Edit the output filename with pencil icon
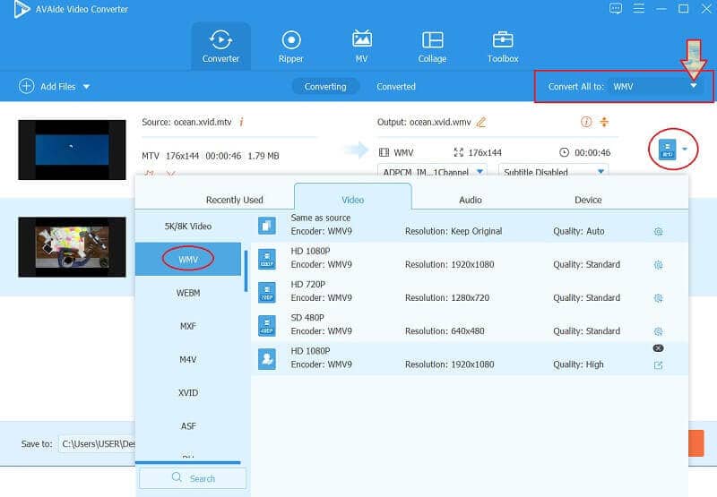 [481, 122]
